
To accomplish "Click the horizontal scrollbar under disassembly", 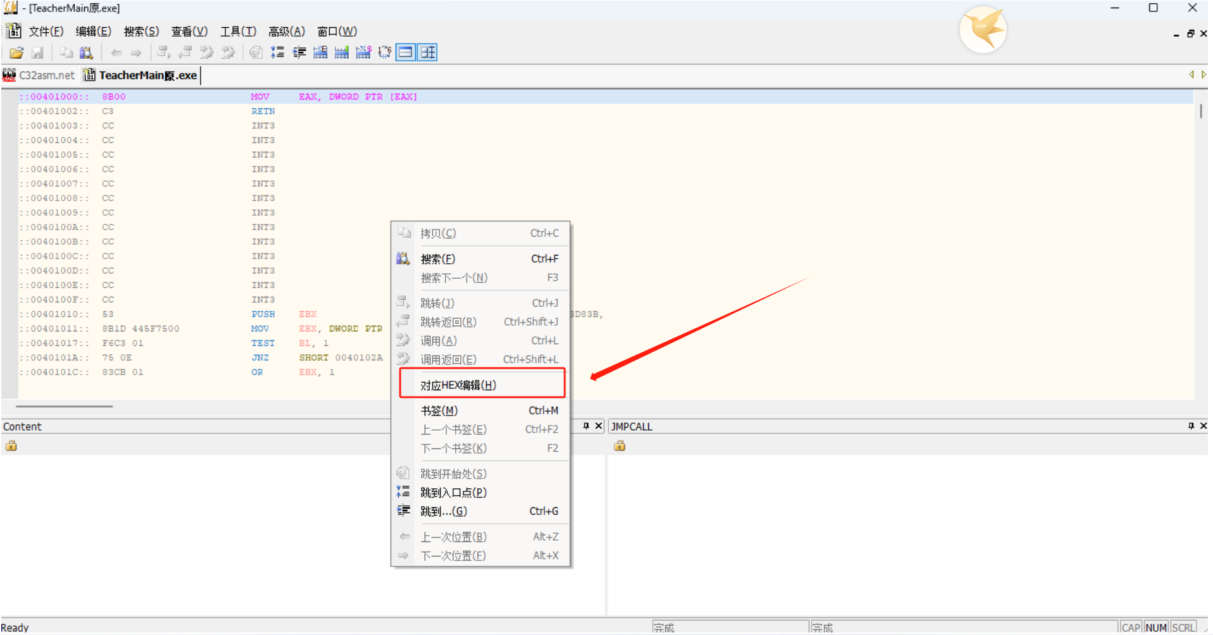I will (65, 406).
